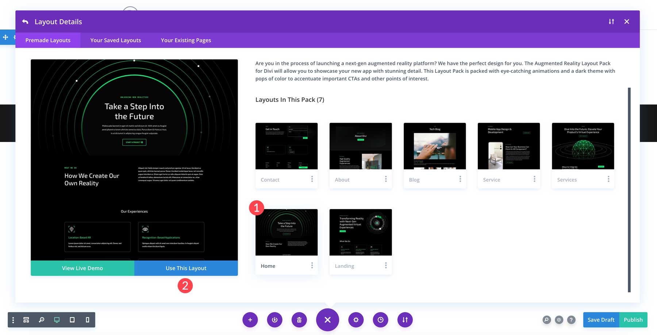Image resolution: width=657 pixels, height=335 pixels.
Task: Click the purple plus icon to add content
Action: (250, 320)
